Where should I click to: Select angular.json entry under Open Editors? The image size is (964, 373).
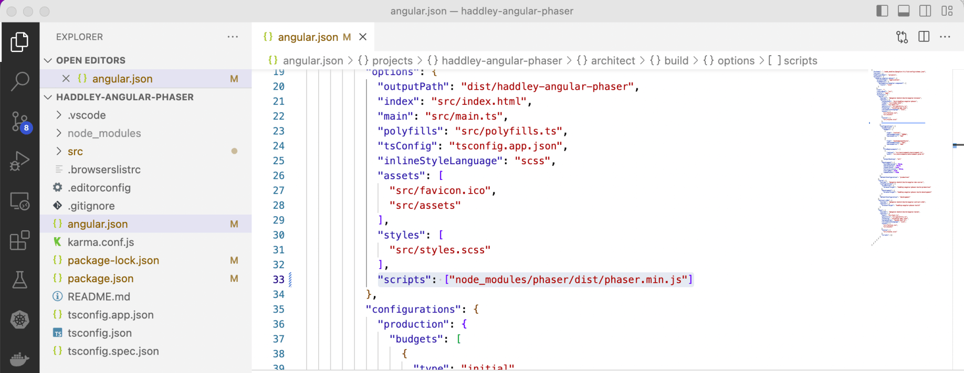146,79
